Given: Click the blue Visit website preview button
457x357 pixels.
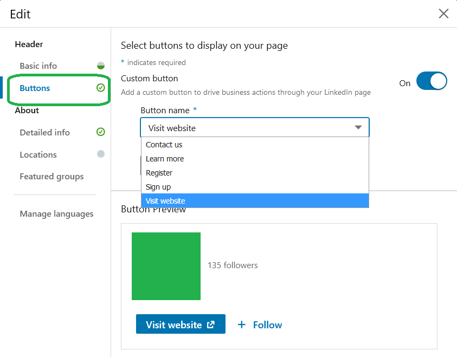Looking at the screenshot, I should pyautogui.click(x=181, y=324).
